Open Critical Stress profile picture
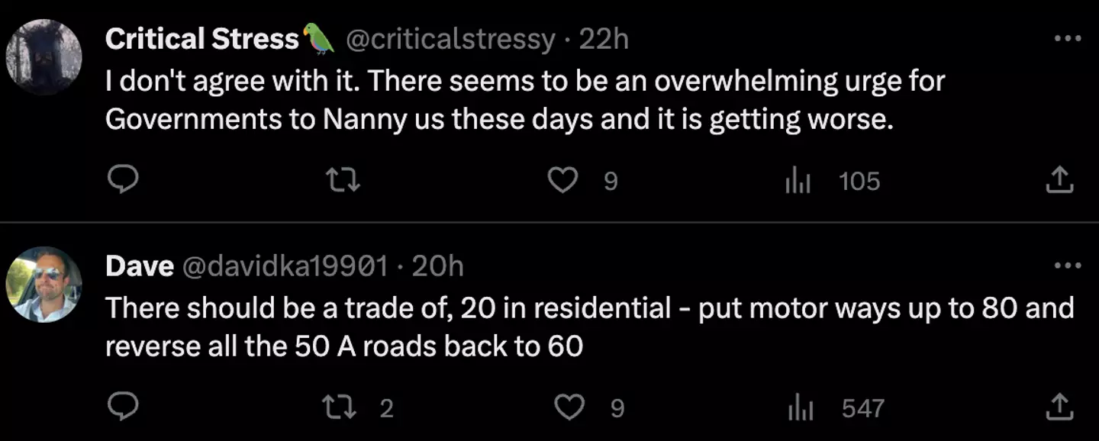1099x441 pixels. [44, 57]
